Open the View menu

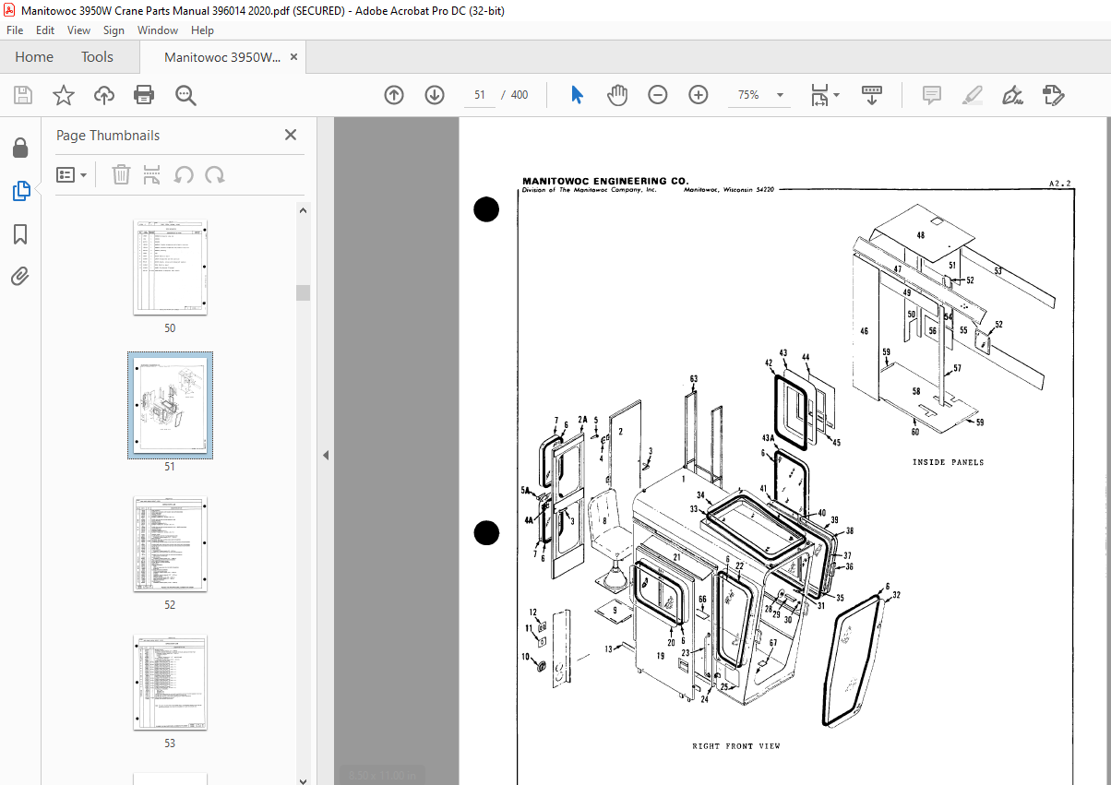[x=79, y=30]
